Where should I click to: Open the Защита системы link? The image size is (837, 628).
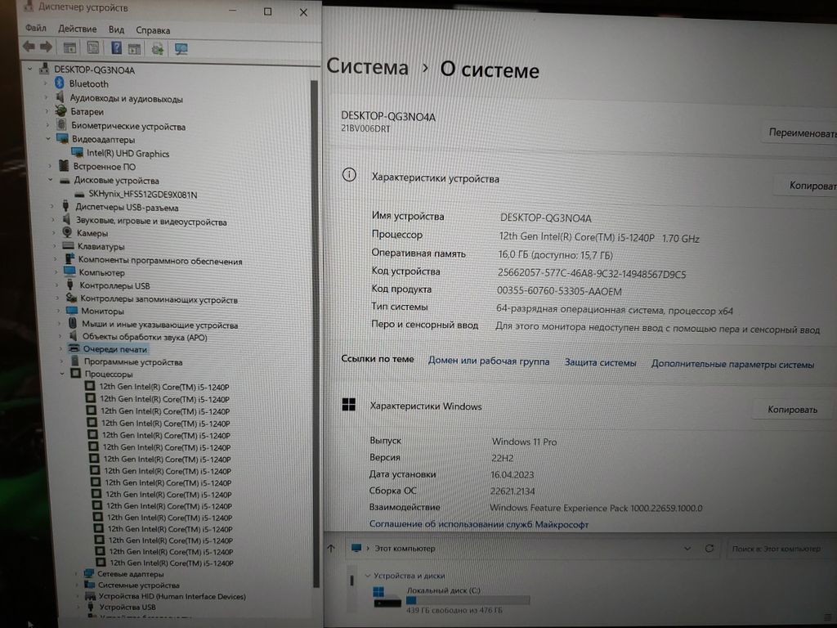(601, 362)
